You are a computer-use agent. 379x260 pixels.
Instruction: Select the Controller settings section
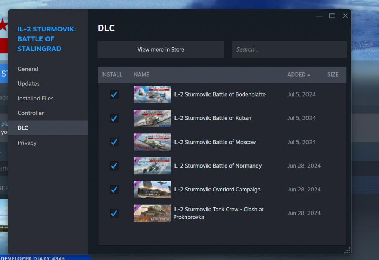(30, 113)
